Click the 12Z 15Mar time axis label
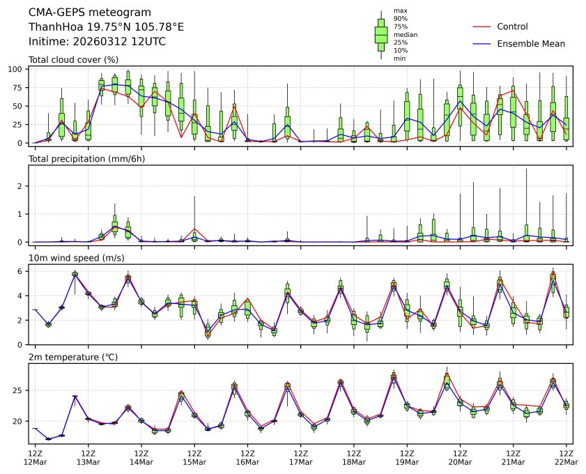Viewport: 586px width, 474px height. (194, 457)
